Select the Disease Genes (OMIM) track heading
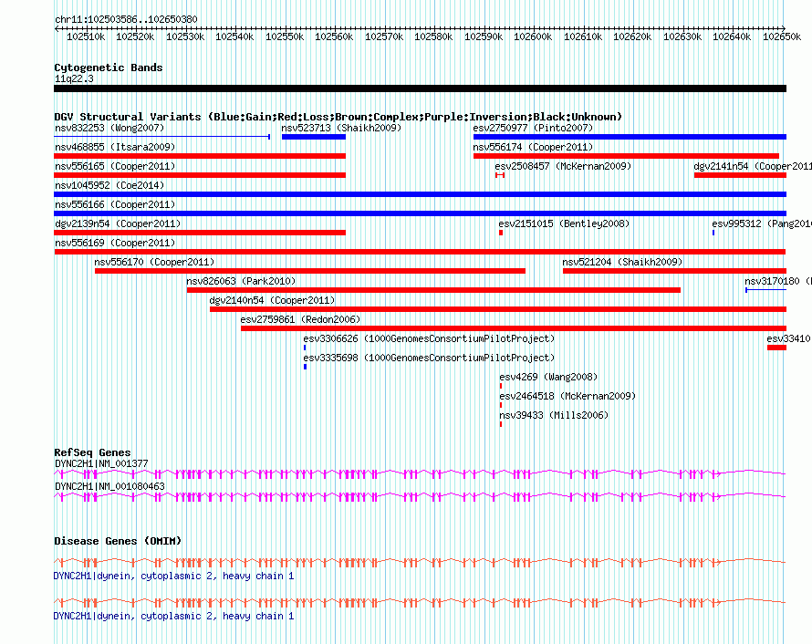 pos(118,540)
